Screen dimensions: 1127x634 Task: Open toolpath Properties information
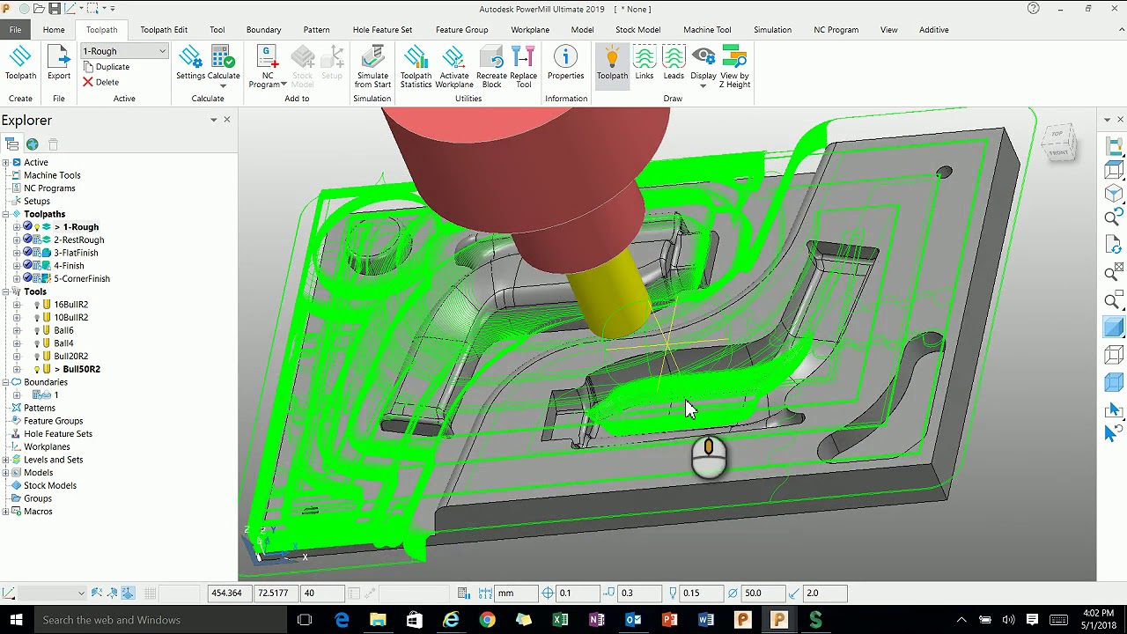coord(565,63)
